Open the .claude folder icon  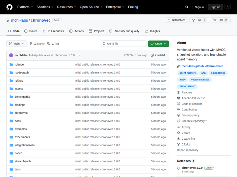tap(11, 65)
